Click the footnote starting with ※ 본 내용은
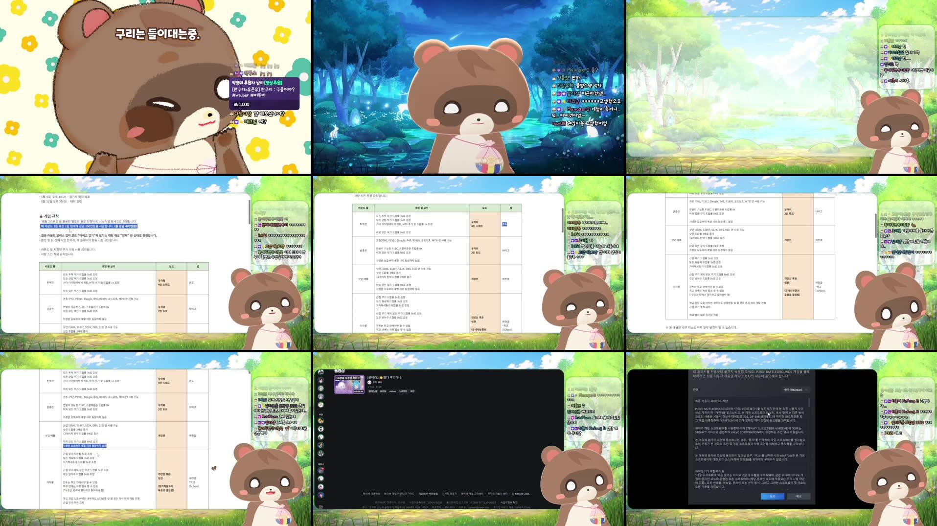937x526 pixels. (x=701, y=327)
